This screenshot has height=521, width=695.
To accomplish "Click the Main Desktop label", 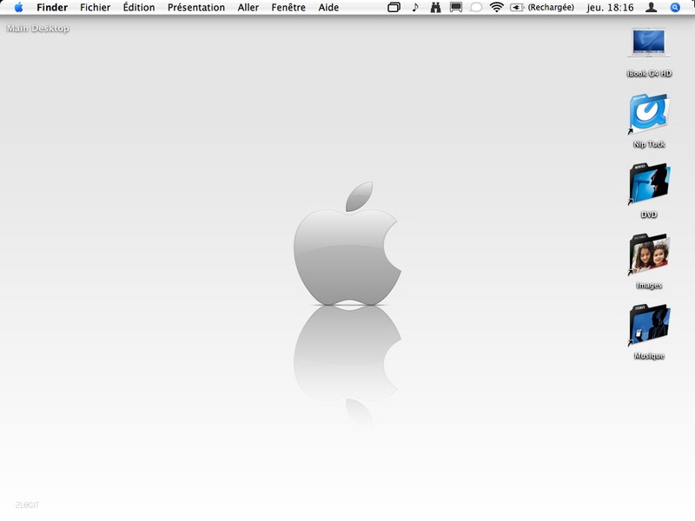I will click(38, 29).
